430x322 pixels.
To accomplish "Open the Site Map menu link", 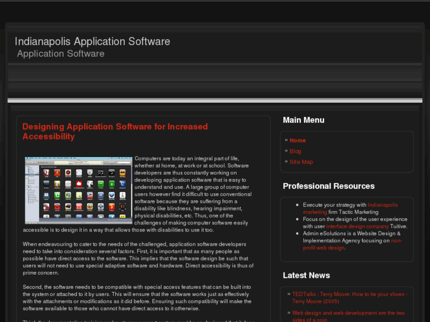I will (x=301, y=162).
